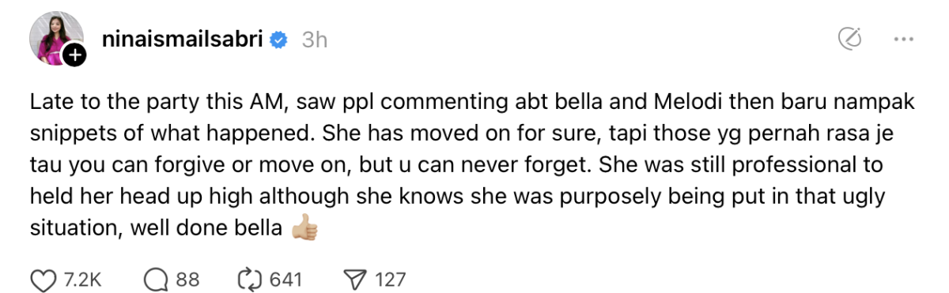
Task: Open replies via the comment bubble icon
Action: (x=154, y=279)
